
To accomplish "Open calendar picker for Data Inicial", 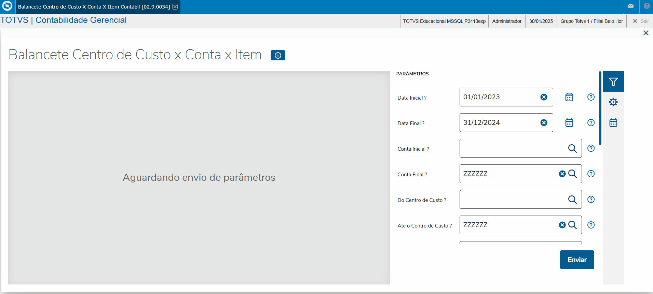I will pos(569,97).
